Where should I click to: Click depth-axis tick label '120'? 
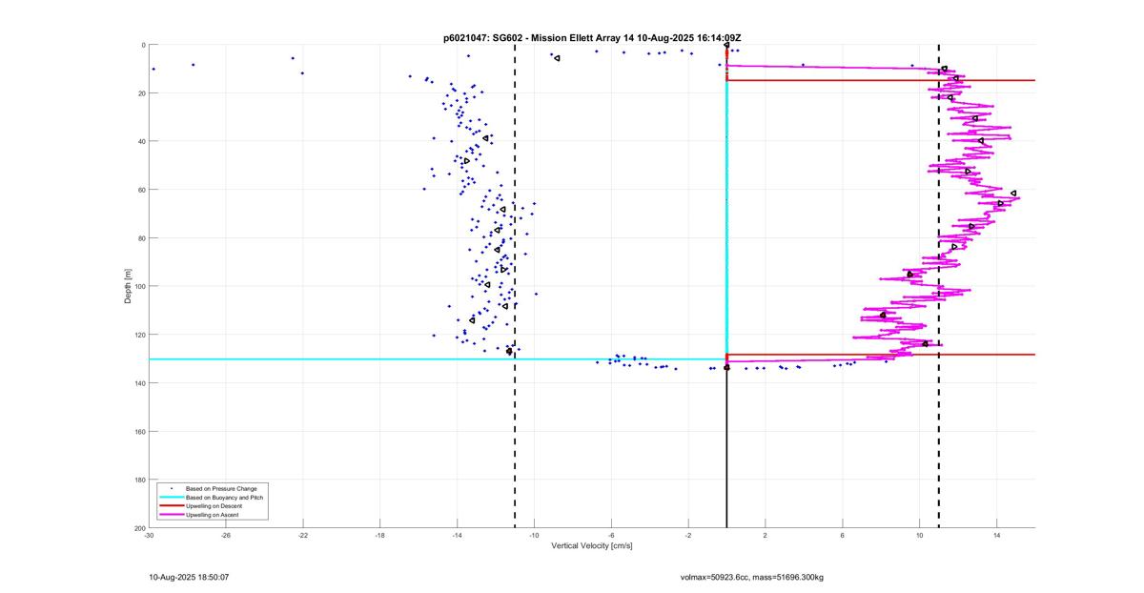pyautogui.click(x=139, y=335)
